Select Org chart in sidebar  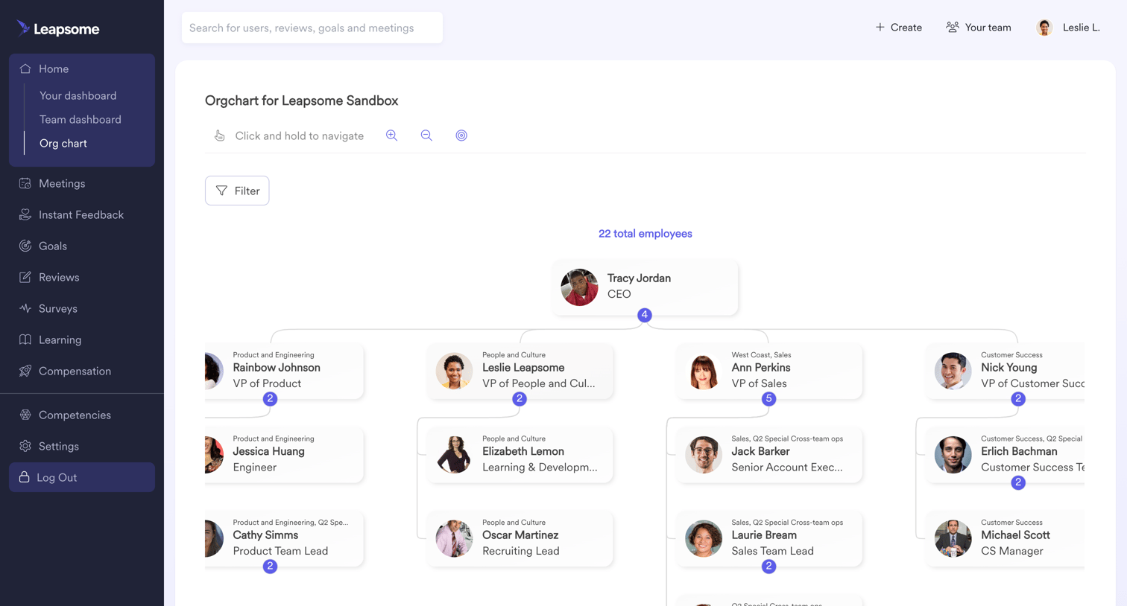[63, 143]
